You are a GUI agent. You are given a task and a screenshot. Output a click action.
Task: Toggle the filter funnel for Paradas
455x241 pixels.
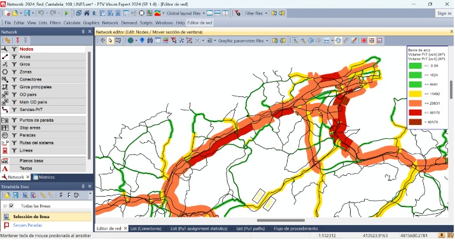[14, 135]
